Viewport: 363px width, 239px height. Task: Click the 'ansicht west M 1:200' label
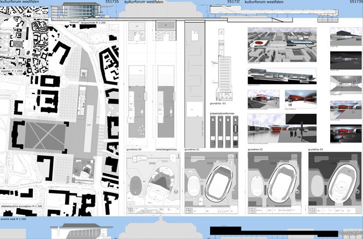pyautogui.click(x=16, y=220)
